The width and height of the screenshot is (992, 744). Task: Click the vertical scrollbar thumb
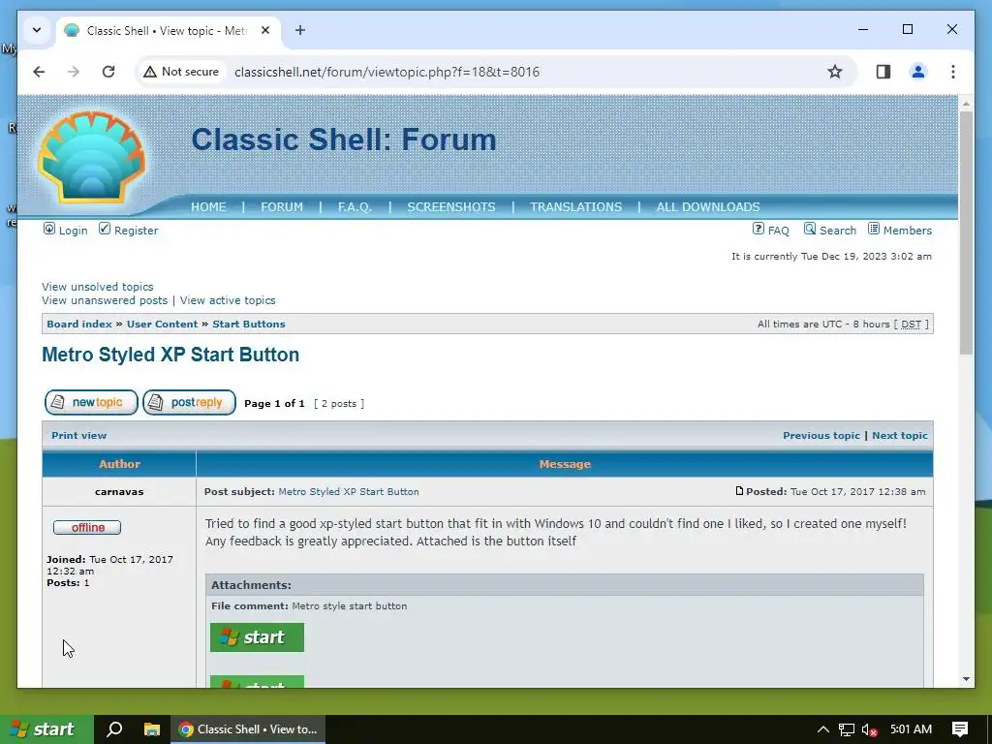click(x=966, y=232)
